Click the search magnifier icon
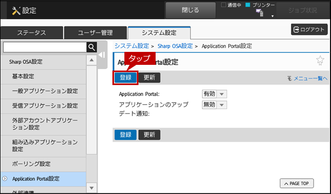331x194 pixels. click(92, 47)
